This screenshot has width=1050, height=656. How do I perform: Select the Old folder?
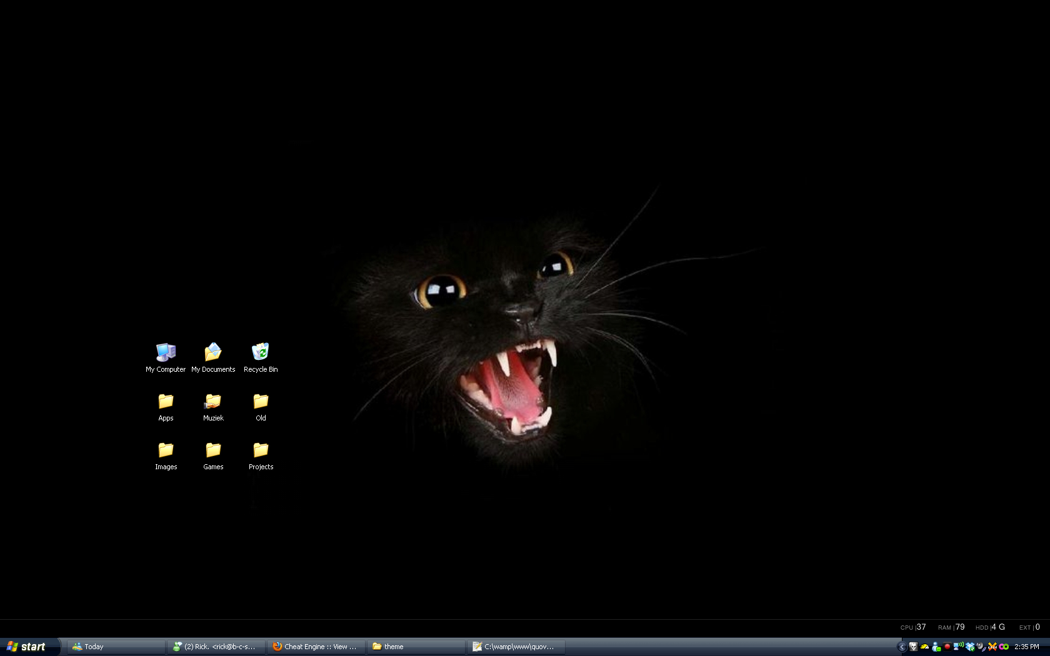coord(261,407)
